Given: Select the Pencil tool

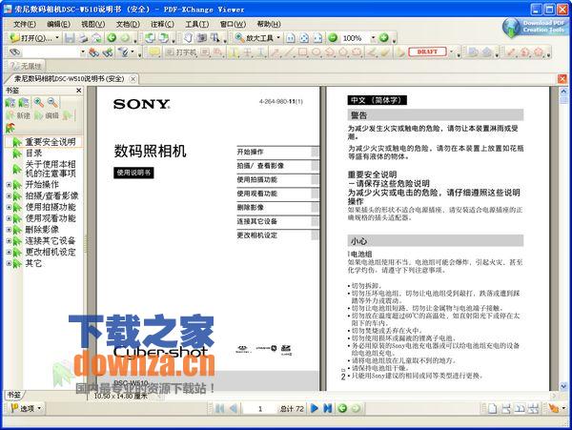Looking at the screenshot, I should pos(371,52).
